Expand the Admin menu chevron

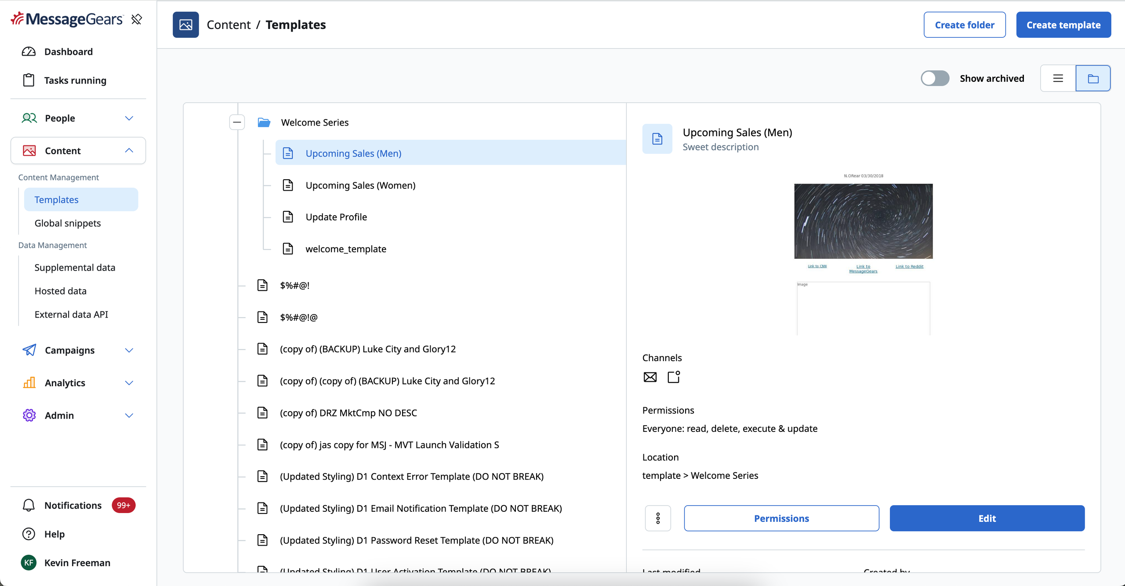pyautogui.click(x=129, y=415)
